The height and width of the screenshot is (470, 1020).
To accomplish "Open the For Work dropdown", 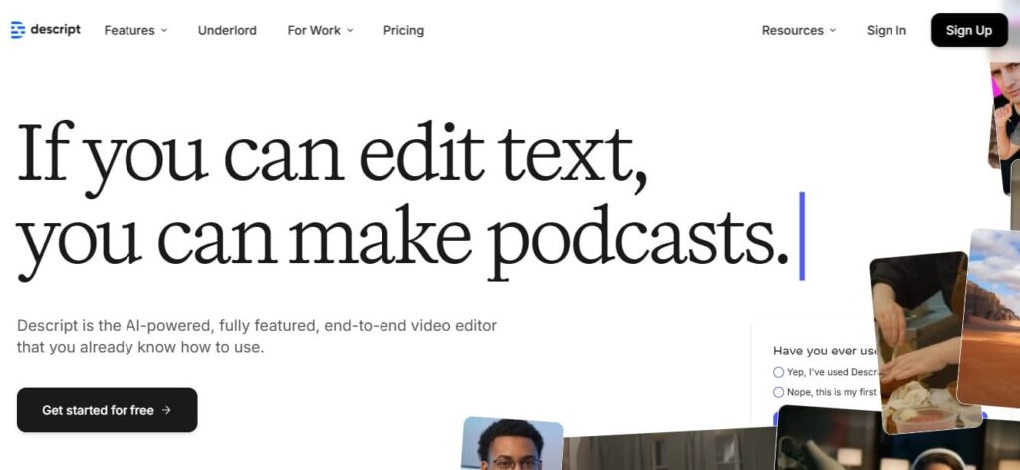I will 314,30.
